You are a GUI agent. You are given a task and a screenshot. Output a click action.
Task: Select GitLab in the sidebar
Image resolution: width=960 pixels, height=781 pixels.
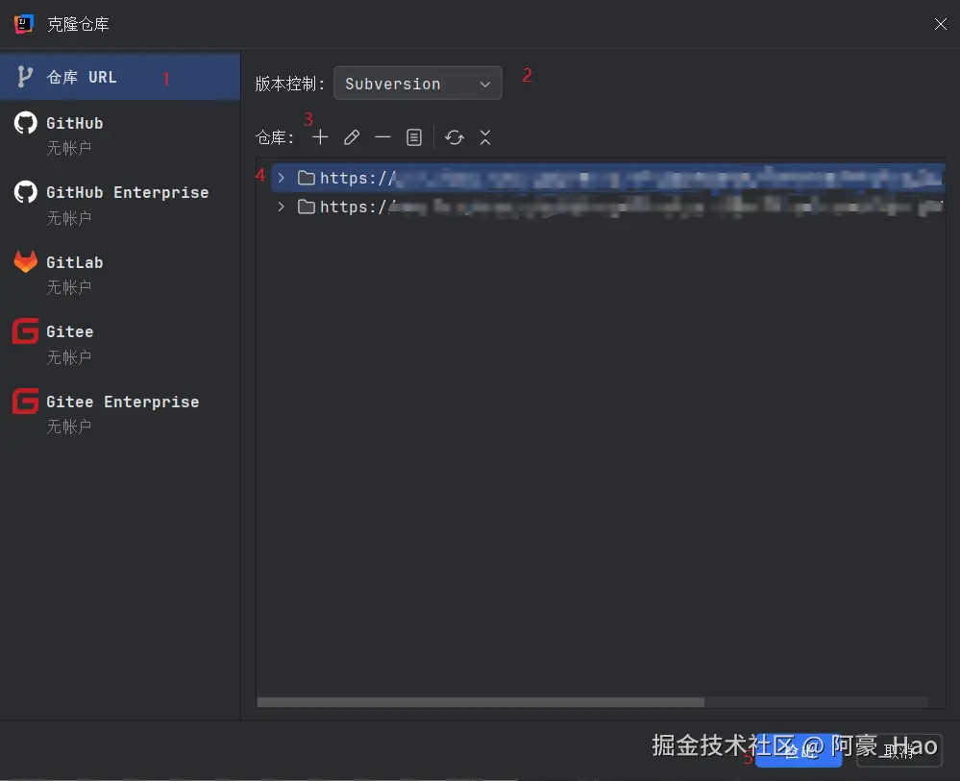[x=120, y=274]
